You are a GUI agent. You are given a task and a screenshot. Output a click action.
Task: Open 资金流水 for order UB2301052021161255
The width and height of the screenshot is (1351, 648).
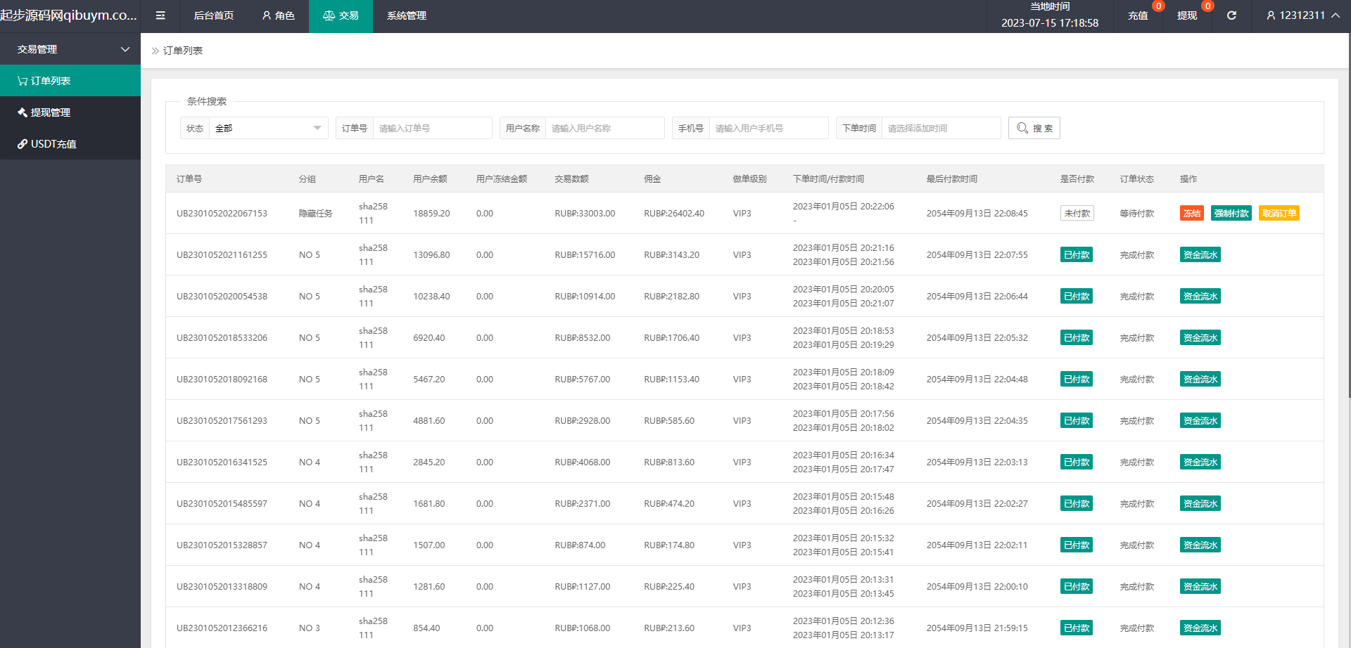click(x=1200, y=255)
